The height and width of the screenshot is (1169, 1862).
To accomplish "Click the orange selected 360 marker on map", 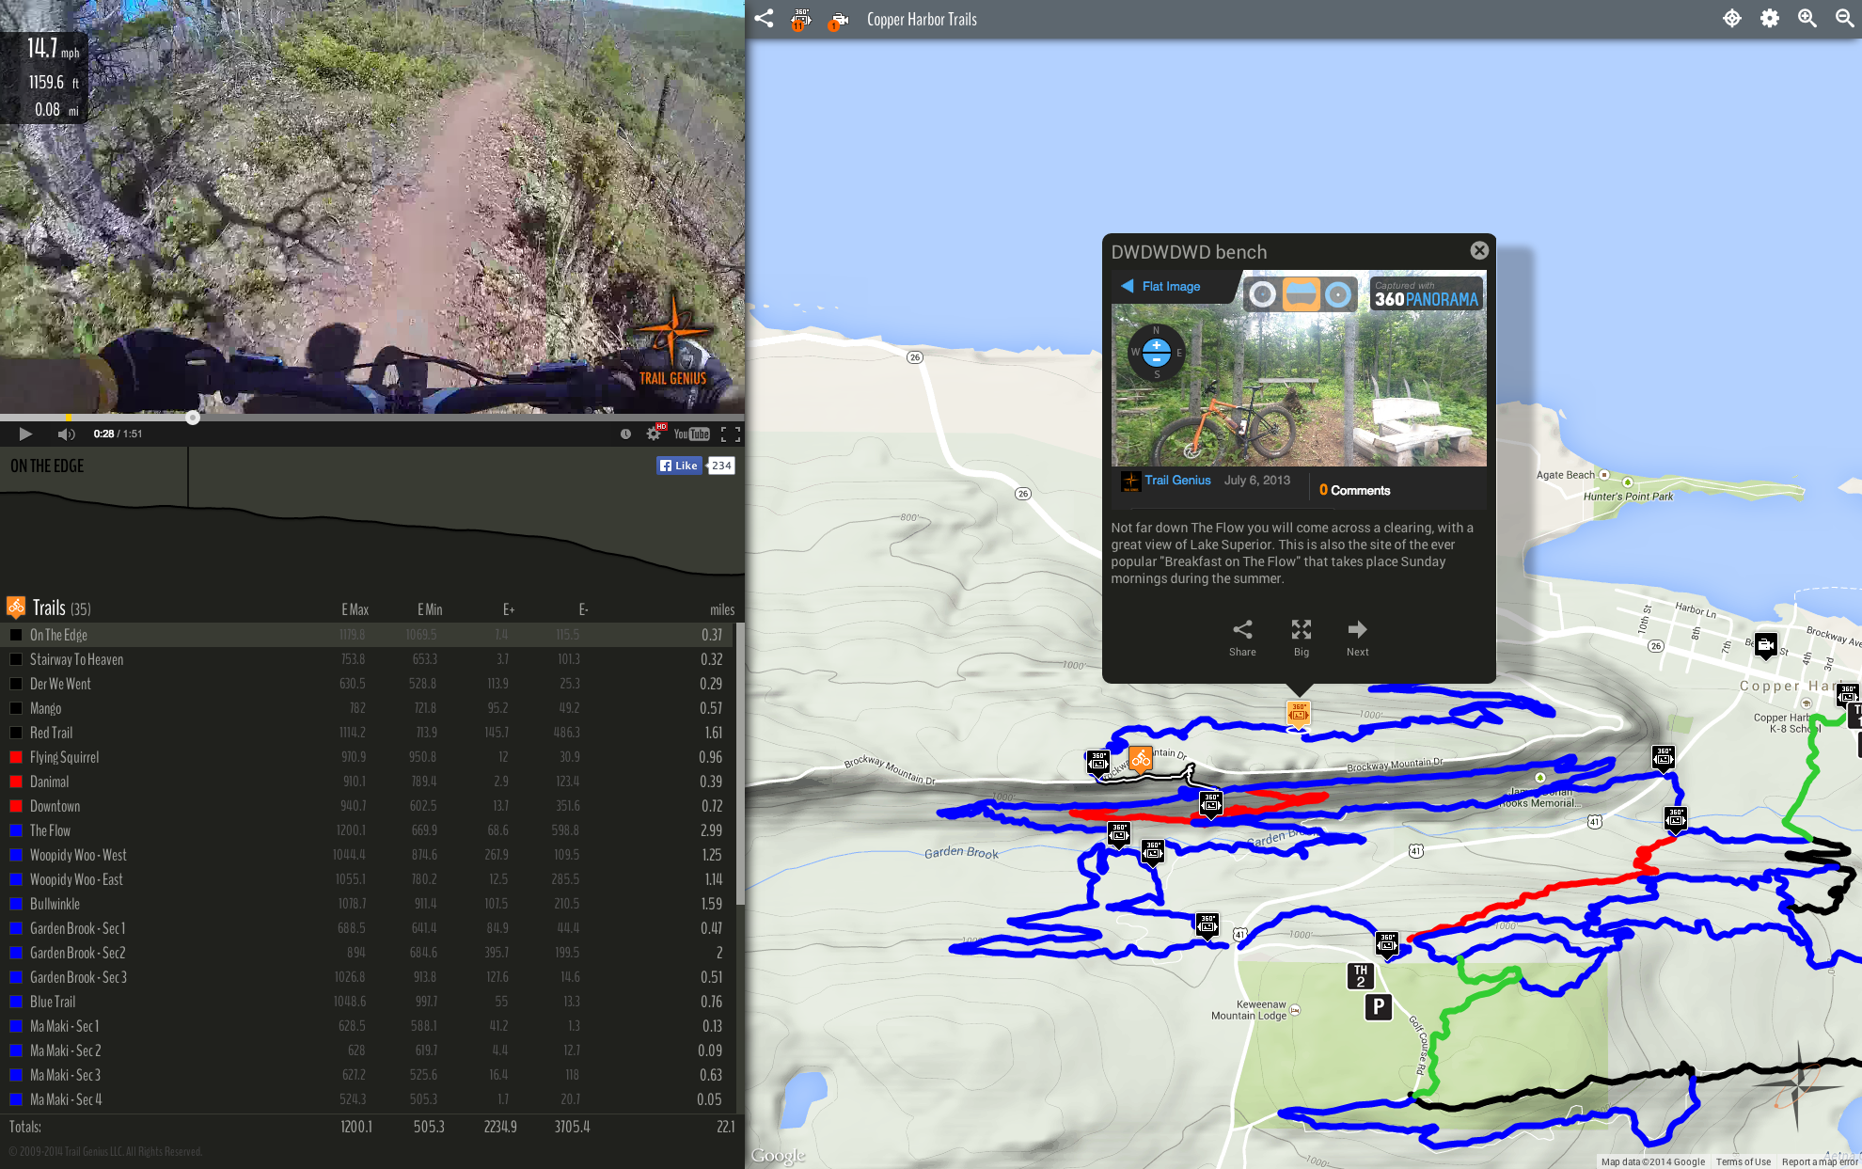I will 1299,713.
